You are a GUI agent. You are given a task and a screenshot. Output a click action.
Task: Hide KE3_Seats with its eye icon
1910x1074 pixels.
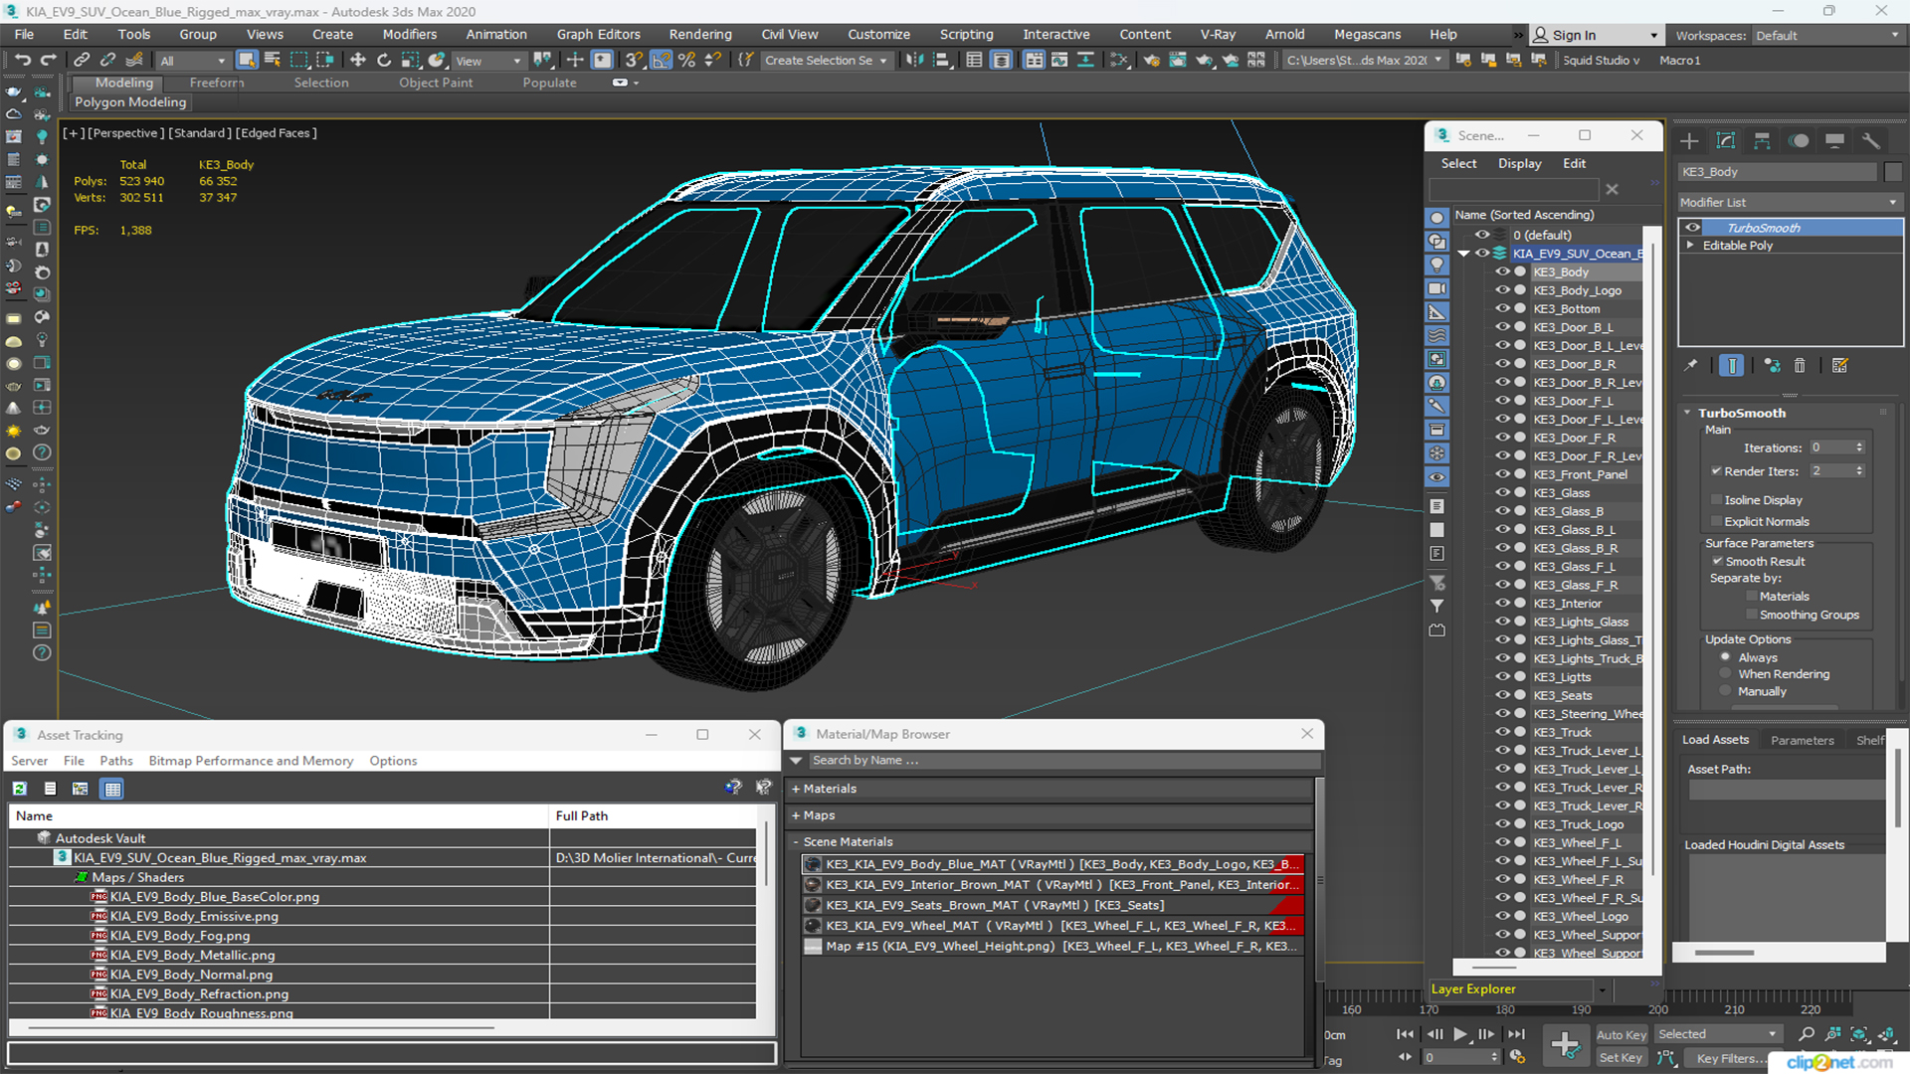tap(1502, 695)
